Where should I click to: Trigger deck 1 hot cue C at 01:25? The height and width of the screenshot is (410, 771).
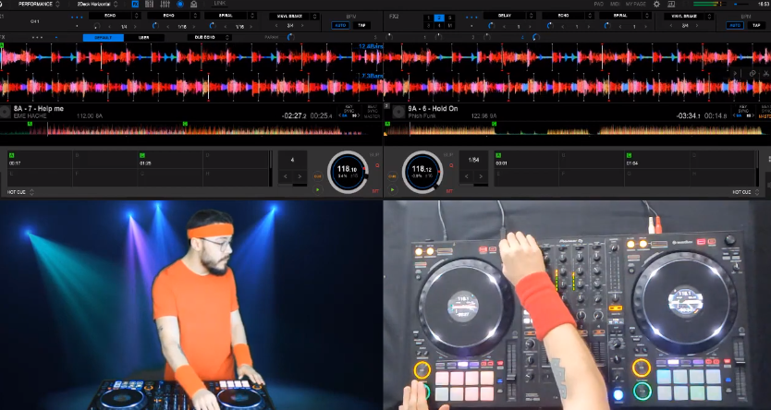(170, 160)
